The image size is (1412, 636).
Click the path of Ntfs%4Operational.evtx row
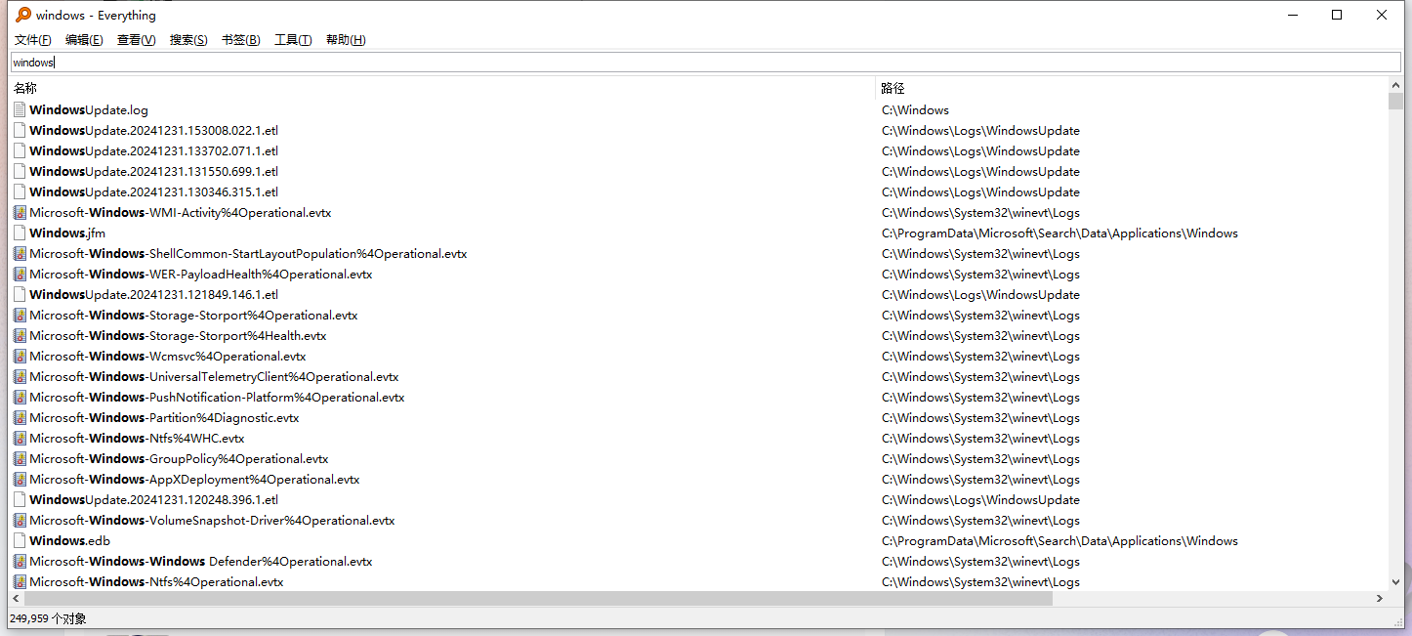980,582
